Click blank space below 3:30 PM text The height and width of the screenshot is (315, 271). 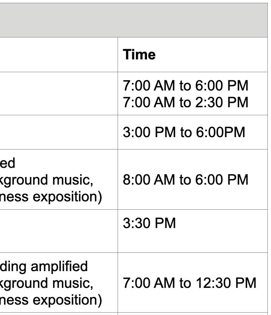[192, 241]
